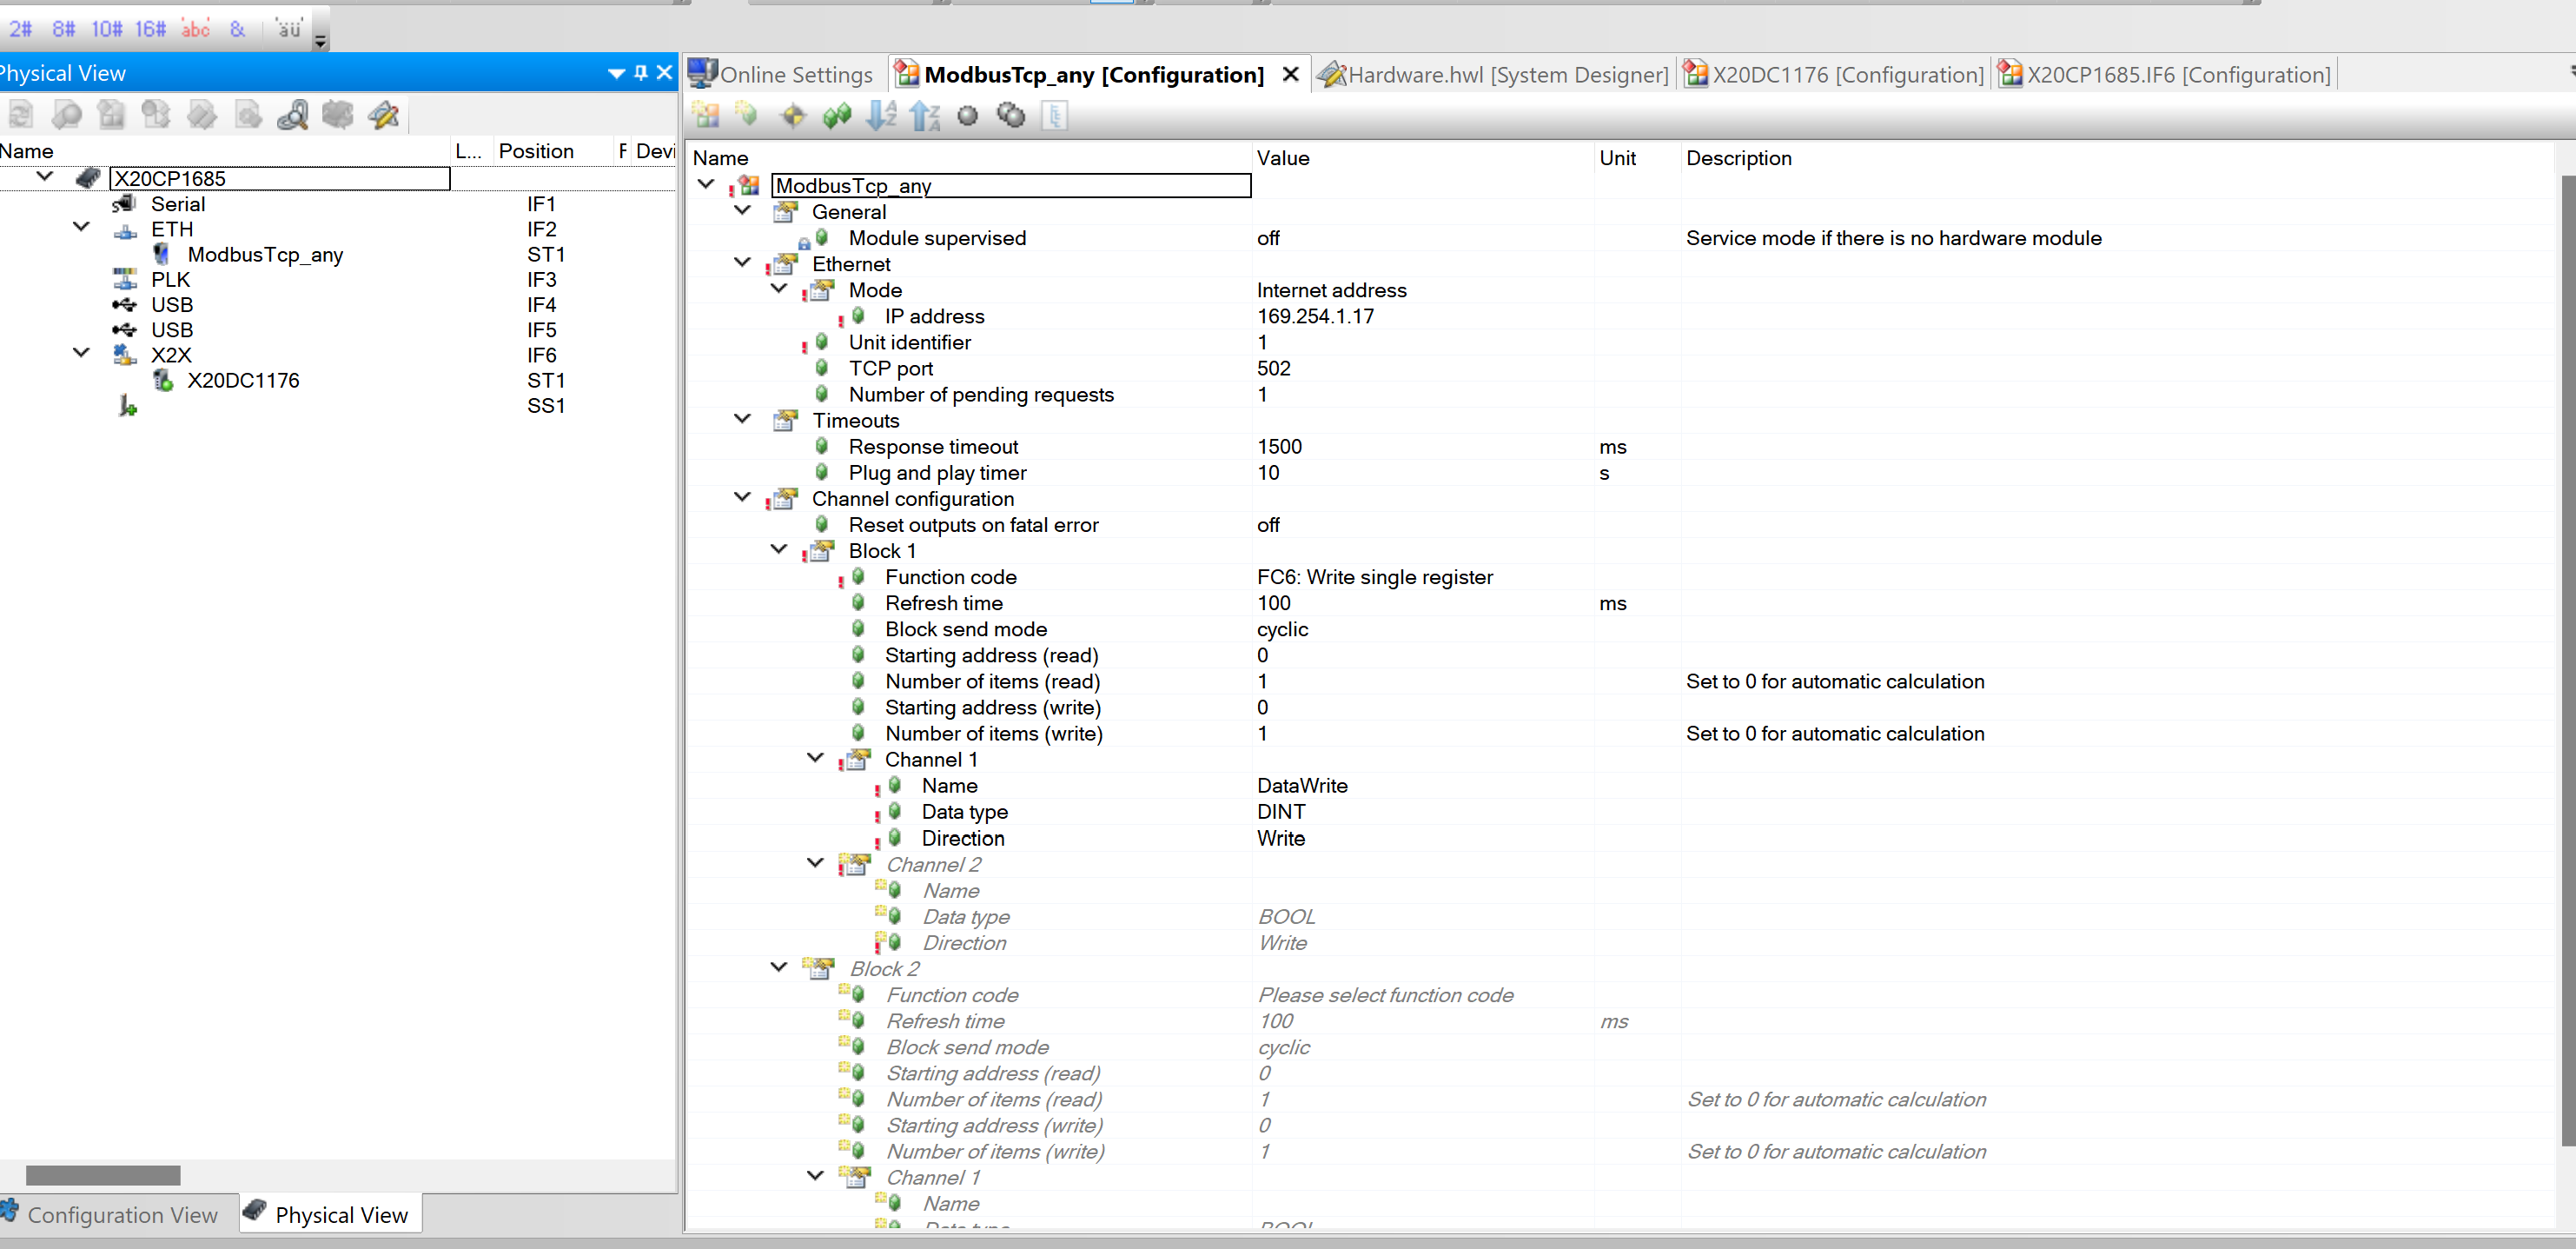Pin the Physical View panel
The image size is (2576, 1249).
[641, 72]
